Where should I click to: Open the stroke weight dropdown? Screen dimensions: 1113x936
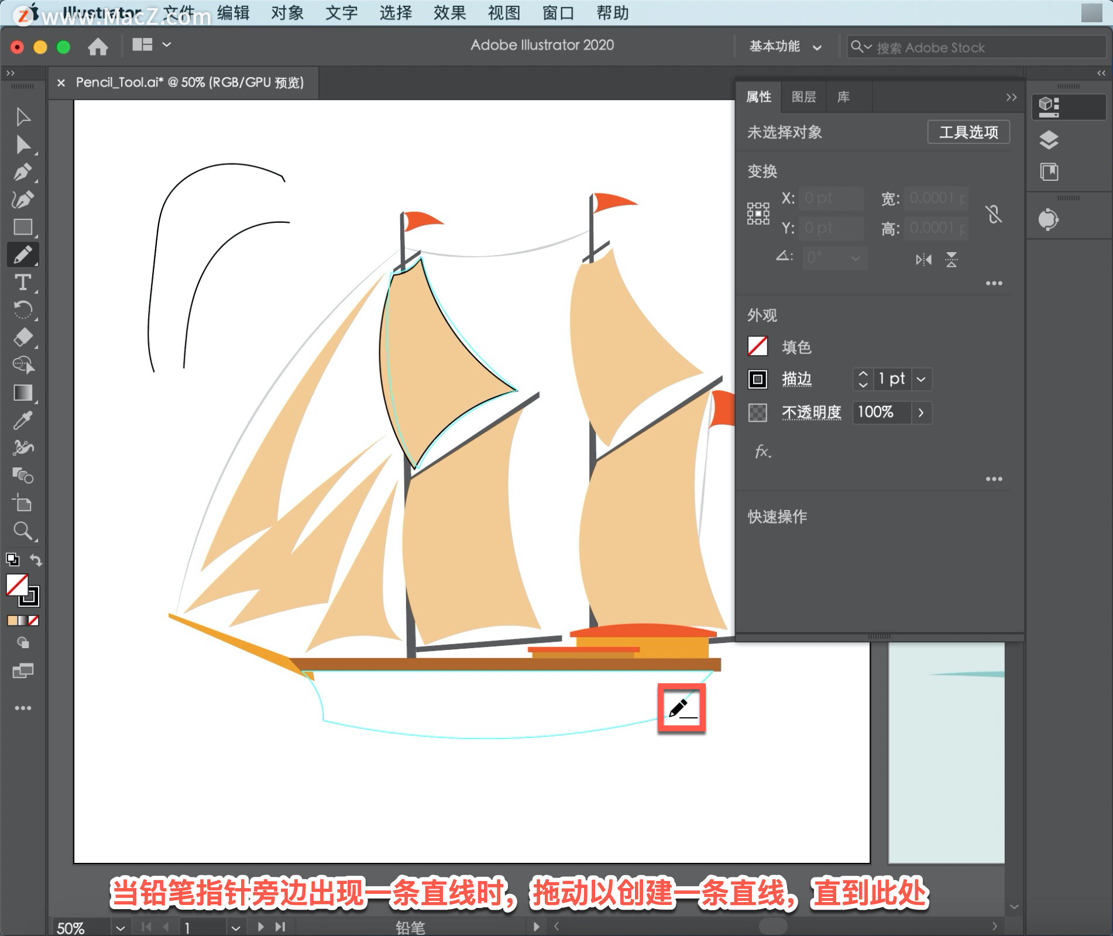pos(921,379)
